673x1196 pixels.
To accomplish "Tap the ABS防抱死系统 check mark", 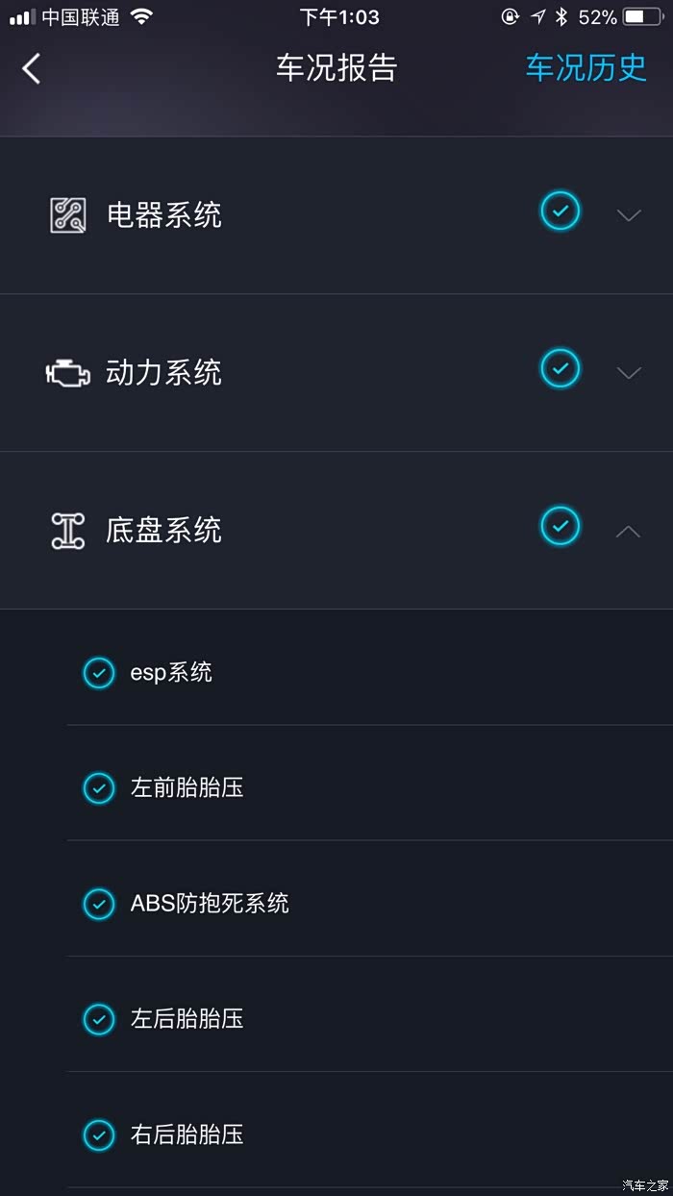I will [x=99, y=904].
